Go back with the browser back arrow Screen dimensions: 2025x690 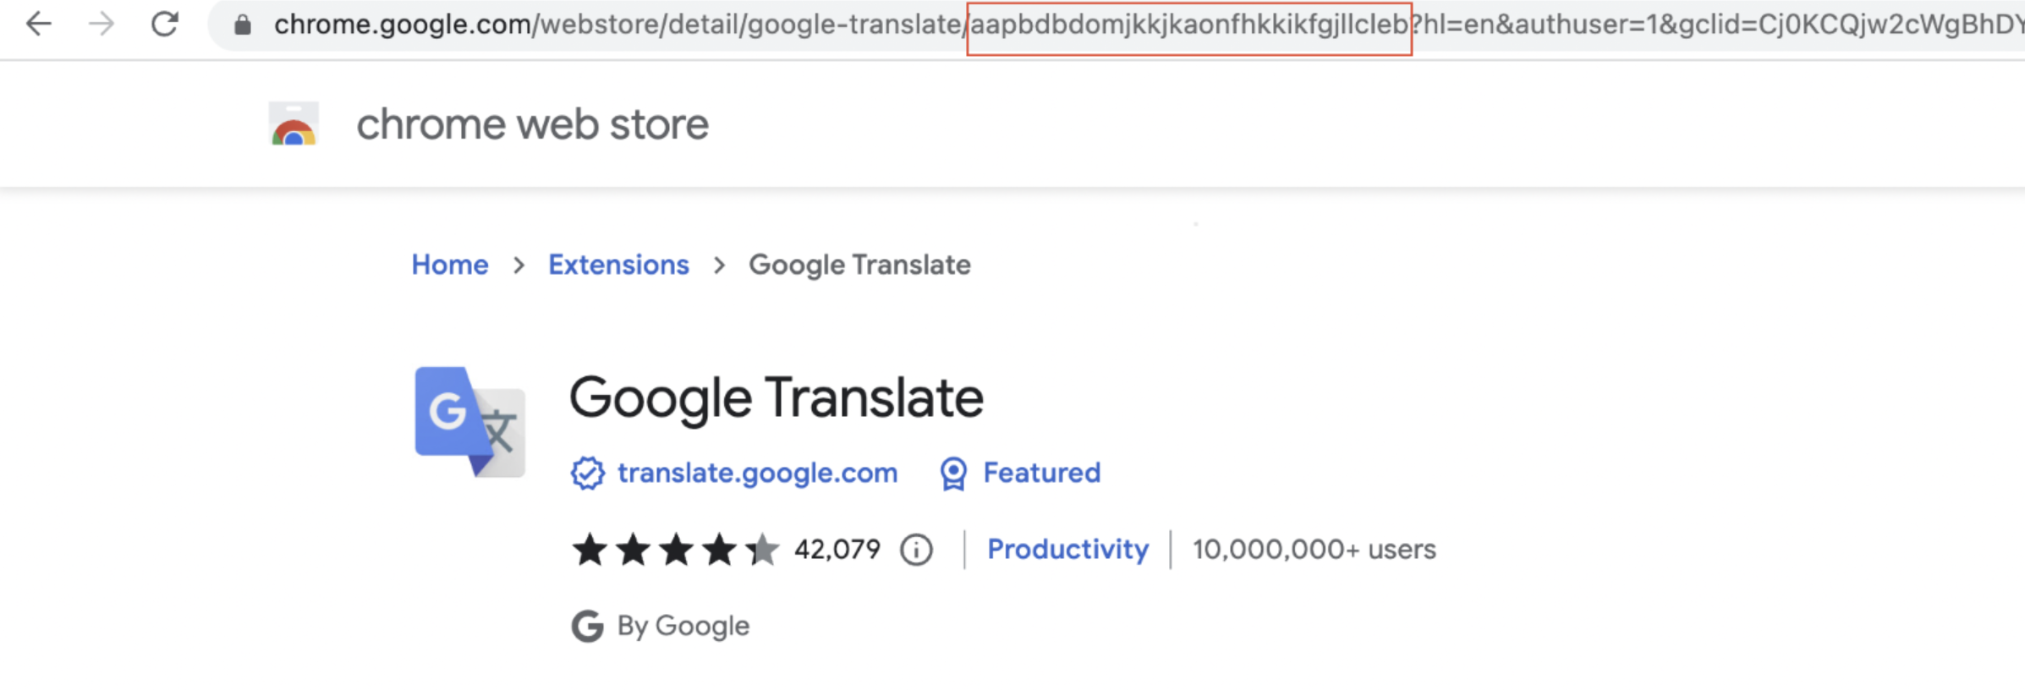click(39, 25)
